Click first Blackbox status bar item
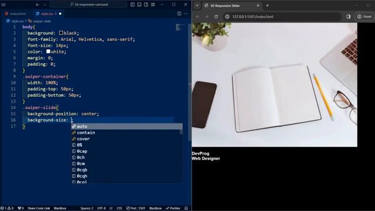Image resolution: width=375 pixels, height=211 pixels. click(x=60, y=208)
